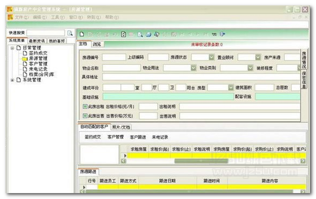
Task: Toggle the 此房出售 checkbox
Action: coord(85,116)
